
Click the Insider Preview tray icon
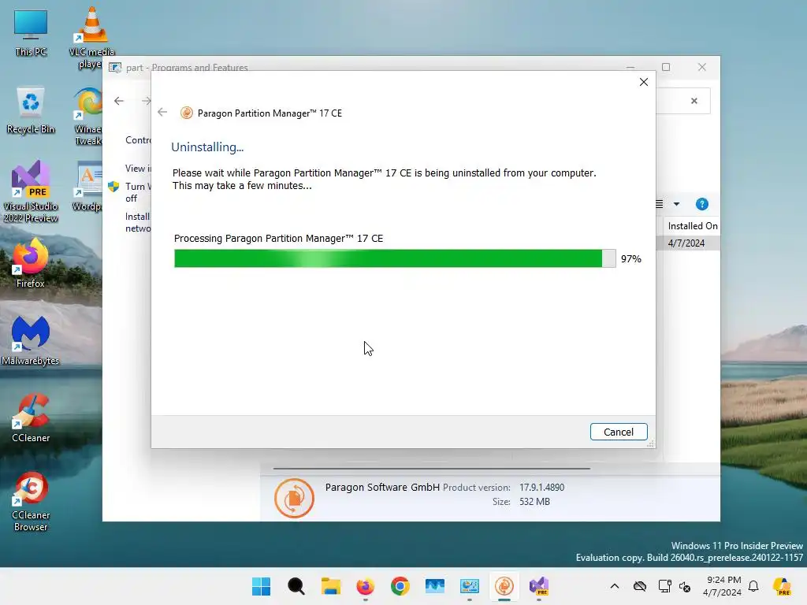782,586
